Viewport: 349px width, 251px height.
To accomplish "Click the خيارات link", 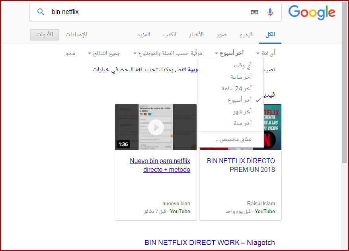I will coord(101,70).
